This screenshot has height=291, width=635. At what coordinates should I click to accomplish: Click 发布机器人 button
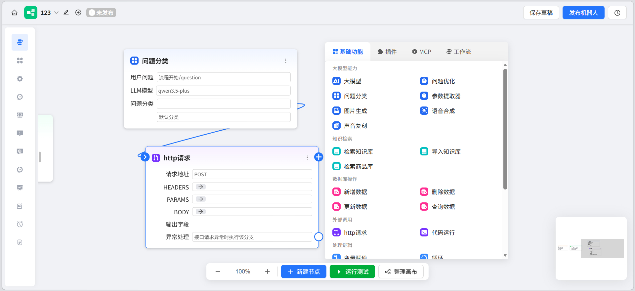tap(583, 13)
